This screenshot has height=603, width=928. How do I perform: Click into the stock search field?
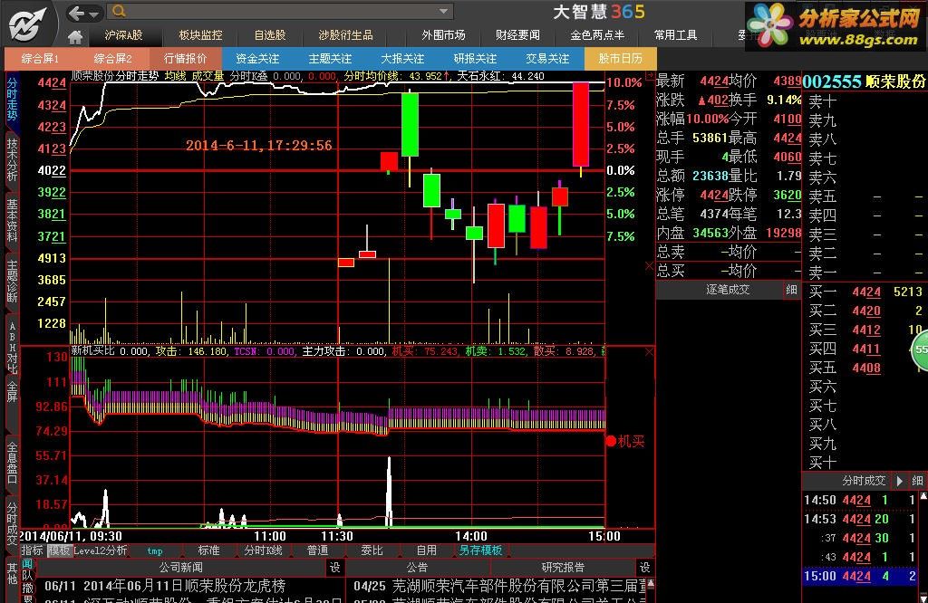pos(281,11)
